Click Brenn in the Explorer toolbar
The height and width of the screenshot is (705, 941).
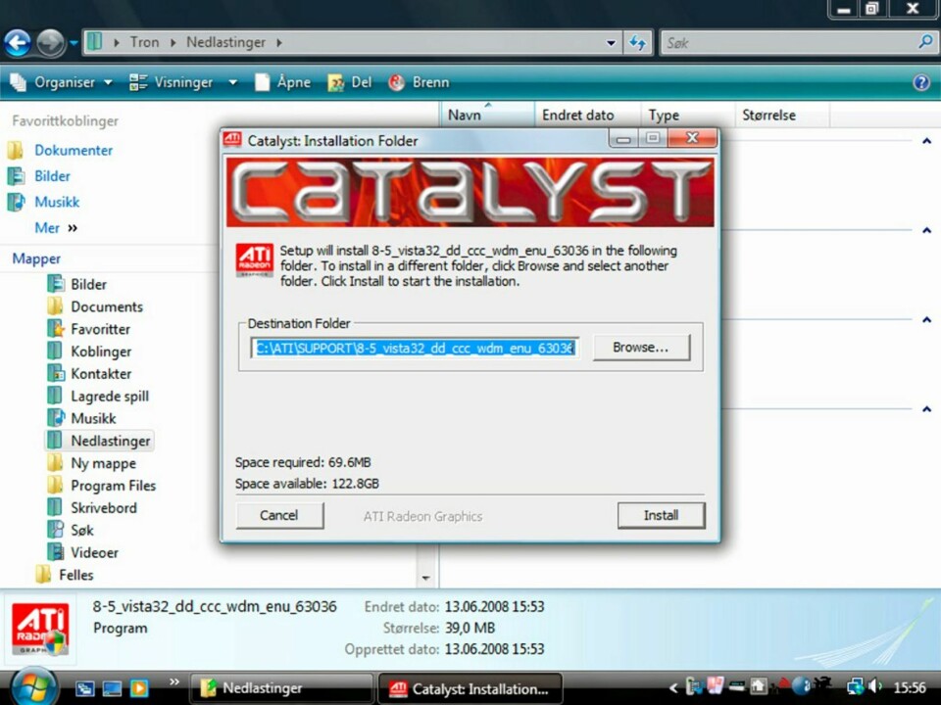[x=419, y=82]
